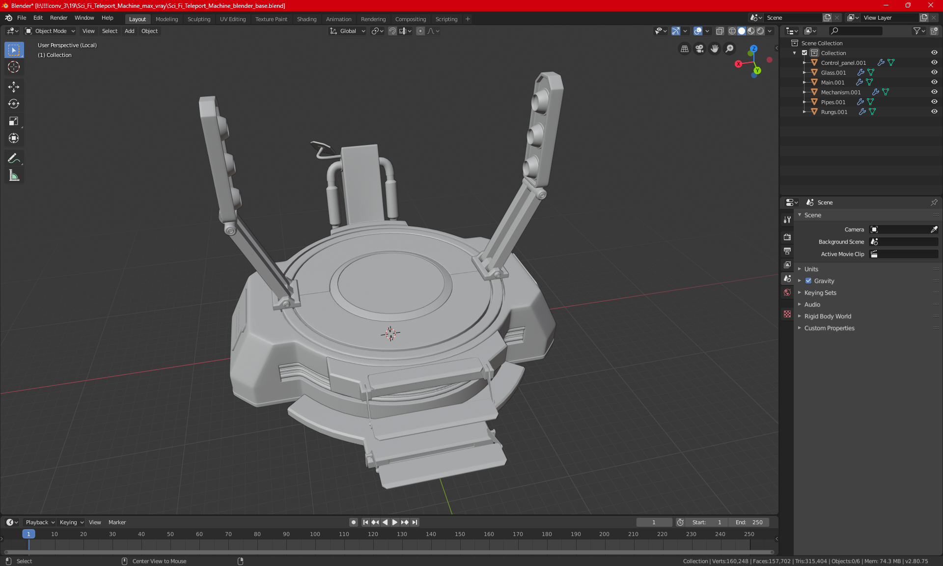Hide Glass.001 object in outliner
943x566 pixels.
934,72
